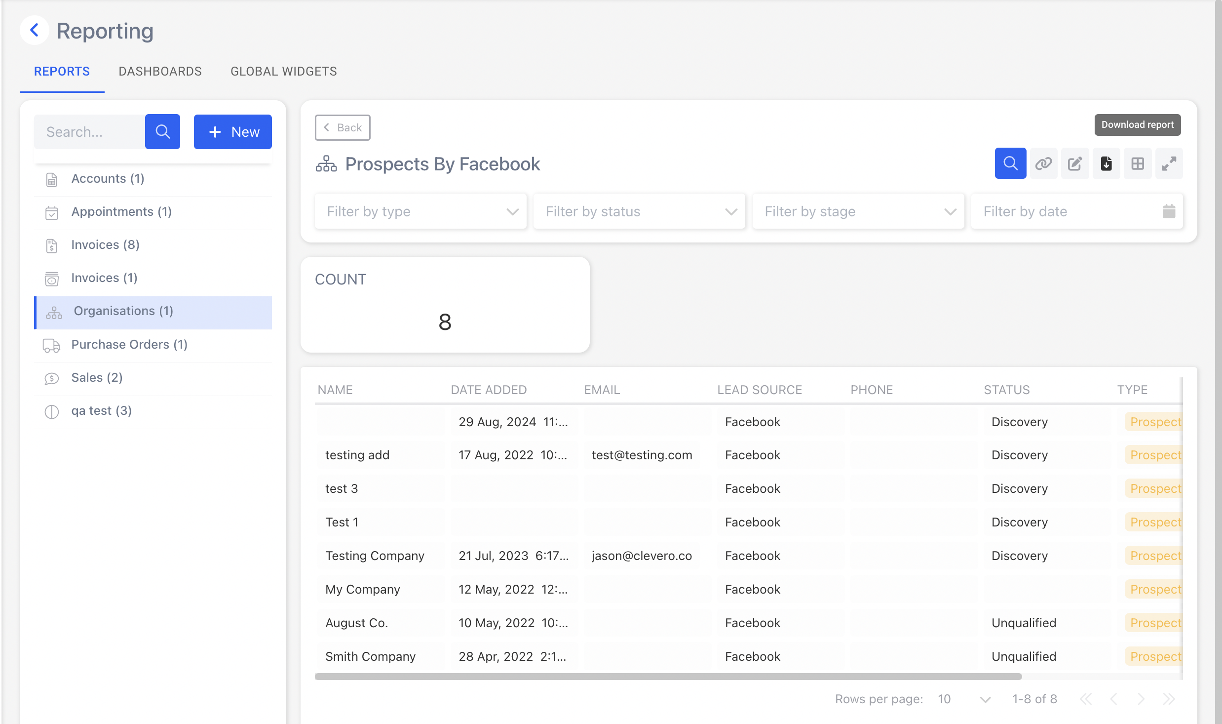Click the testing add row name
The width and height of the screenshot is (1222, 724).
(x=357, y=455)
